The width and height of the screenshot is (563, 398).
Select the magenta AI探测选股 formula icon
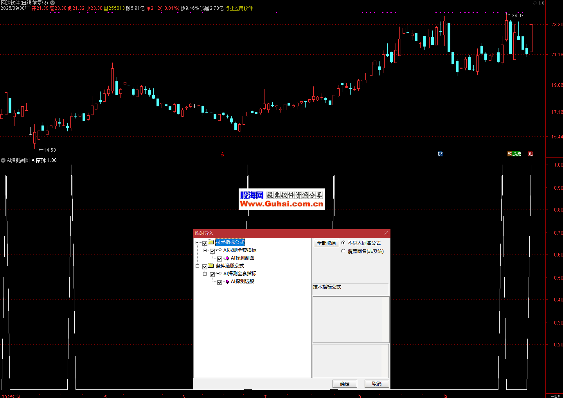point(227,281)
